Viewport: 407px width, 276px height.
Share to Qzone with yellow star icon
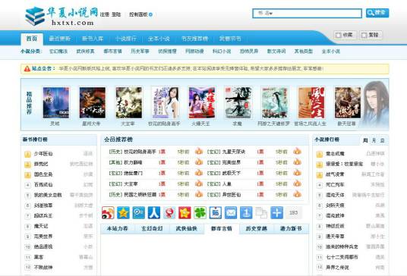pos(123,213)
